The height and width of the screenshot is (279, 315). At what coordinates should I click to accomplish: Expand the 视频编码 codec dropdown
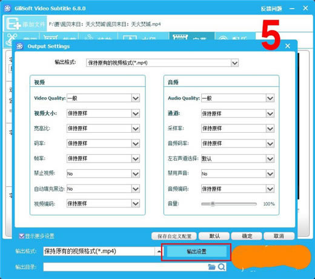pos(136,203)
